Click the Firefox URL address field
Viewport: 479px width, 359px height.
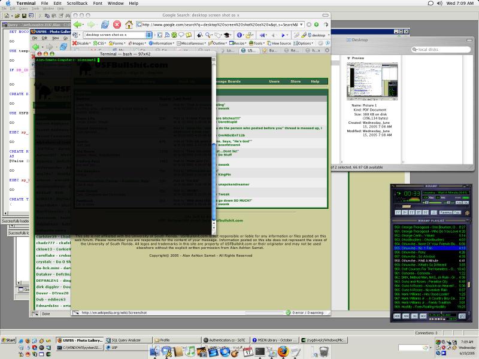(x=220, y=25)
